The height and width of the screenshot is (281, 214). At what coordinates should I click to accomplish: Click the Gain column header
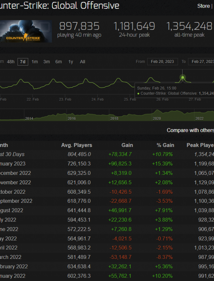pos(127,145)
